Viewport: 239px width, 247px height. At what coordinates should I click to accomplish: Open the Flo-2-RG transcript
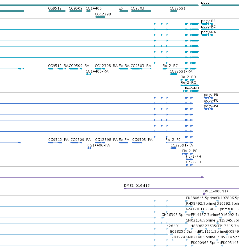[190, 85]
